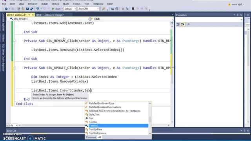This screenshot has width=251, height=141.
Task: Click the Save All toolbar icon
Action: [32, 9]
